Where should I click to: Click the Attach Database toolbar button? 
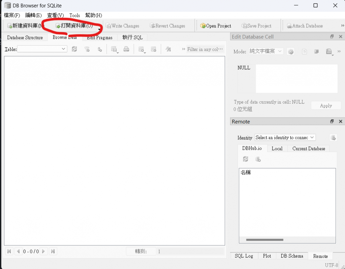(x=305, y=26)
